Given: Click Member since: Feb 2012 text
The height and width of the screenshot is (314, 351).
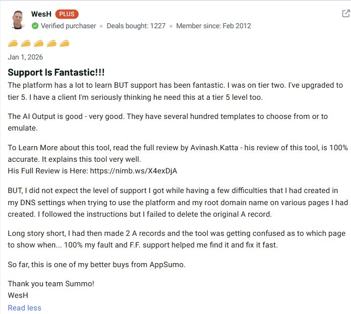Looking at the screenshot, I should pos(213,26).
